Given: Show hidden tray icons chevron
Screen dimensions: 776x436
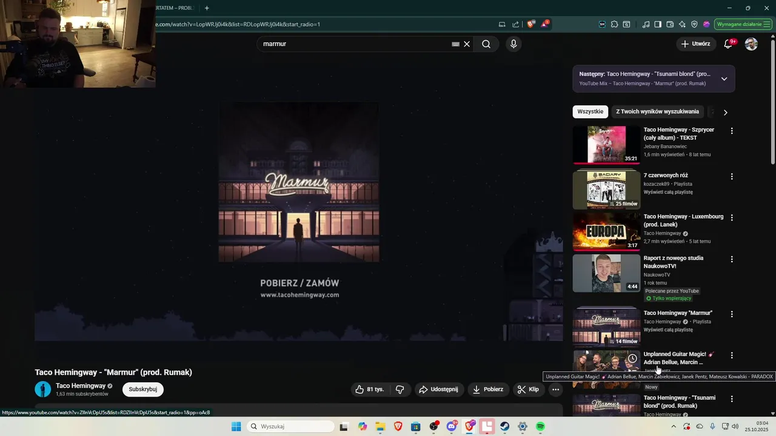Looking at the screenshot, I should coord(674,426).
